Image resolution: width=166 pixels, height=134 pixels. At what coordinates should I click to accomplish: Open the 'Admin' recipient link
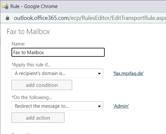coord(121,106)
